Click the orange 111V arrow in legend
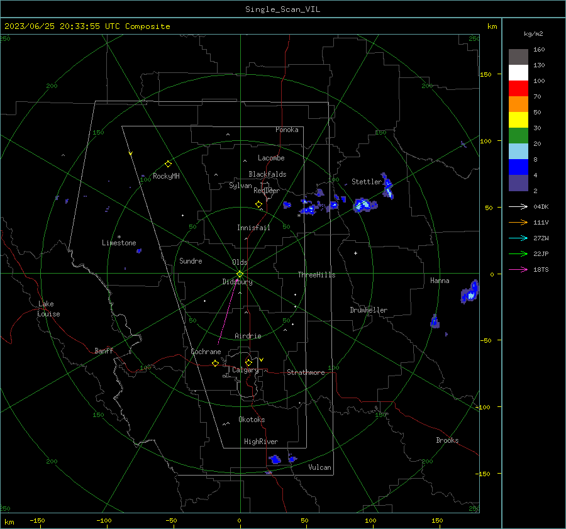The width and height of the screenshot is (566, 529). point(518,223)
